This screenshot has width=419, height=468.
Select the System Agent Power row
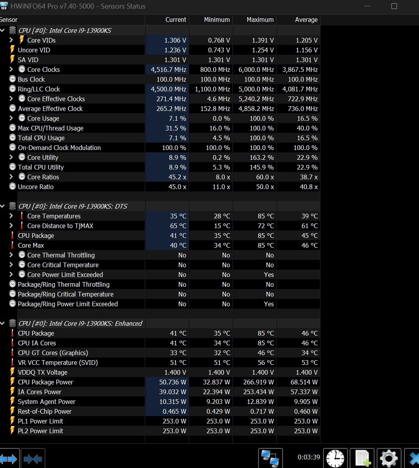pos(160,402)
